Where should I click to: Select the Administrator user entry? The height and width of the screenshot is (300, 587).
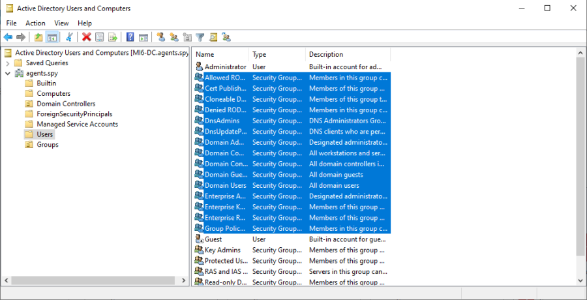click(225, 67)
